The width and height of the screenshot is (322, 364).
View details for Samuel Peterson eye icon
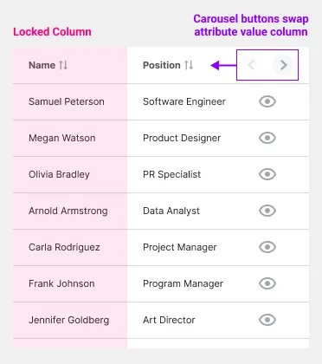(x=267, y=101)
